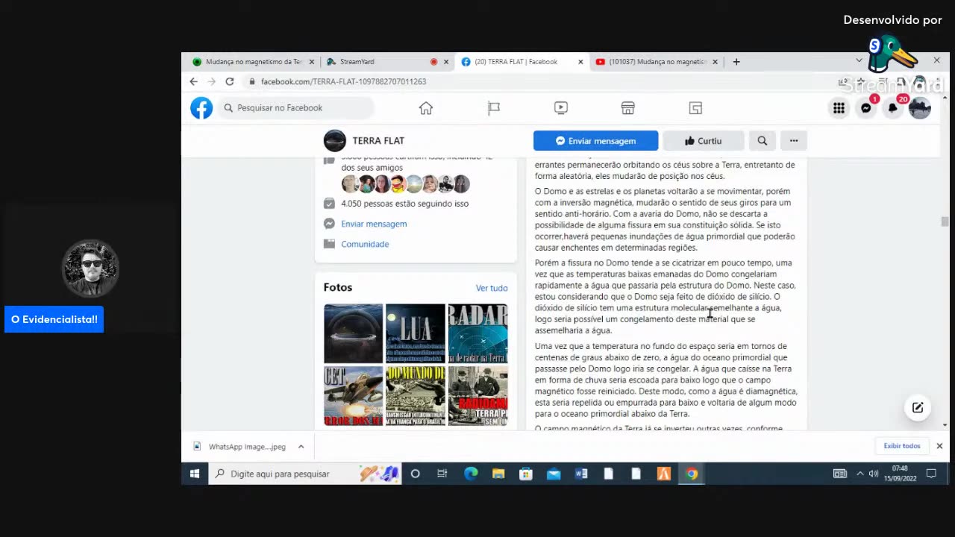Click Exibir todos downloads button
The height and width of the screenshot is (537, 955).
[902, 446]
